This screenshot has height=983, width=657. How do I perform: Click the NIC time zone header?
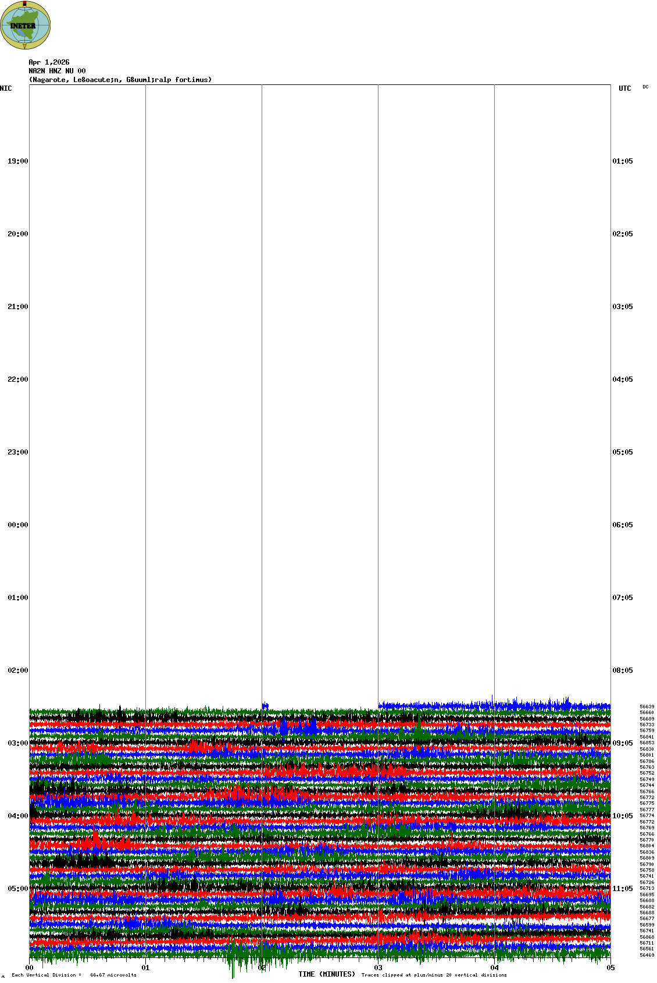(x=6, y=88)
